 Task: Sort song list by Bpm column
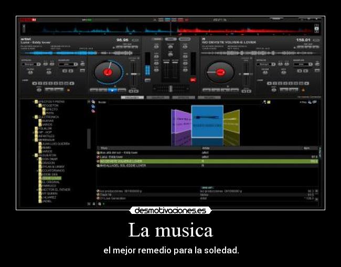(x=307, y=148)
